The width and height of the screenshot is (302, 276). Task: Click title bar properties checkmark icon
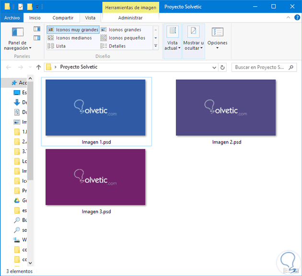(x=21, y=7)
